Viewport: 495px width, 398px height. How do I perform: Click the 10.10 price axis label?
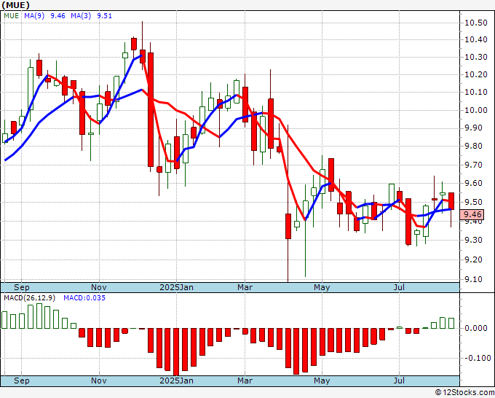click(476, 93)
